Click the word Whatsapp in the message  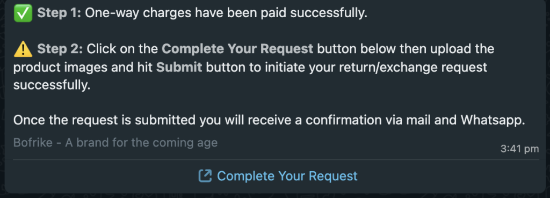coord(493,120)
